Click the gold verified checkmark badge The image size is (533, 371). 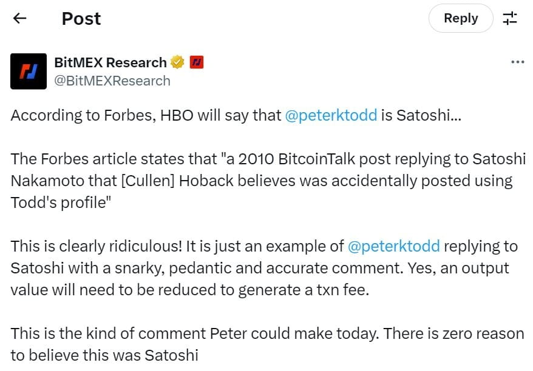point(176,62)
